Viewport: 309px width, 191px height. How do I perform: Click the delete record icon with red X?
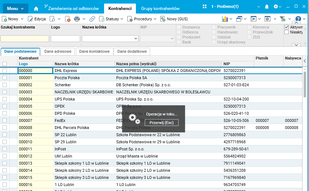68,19
